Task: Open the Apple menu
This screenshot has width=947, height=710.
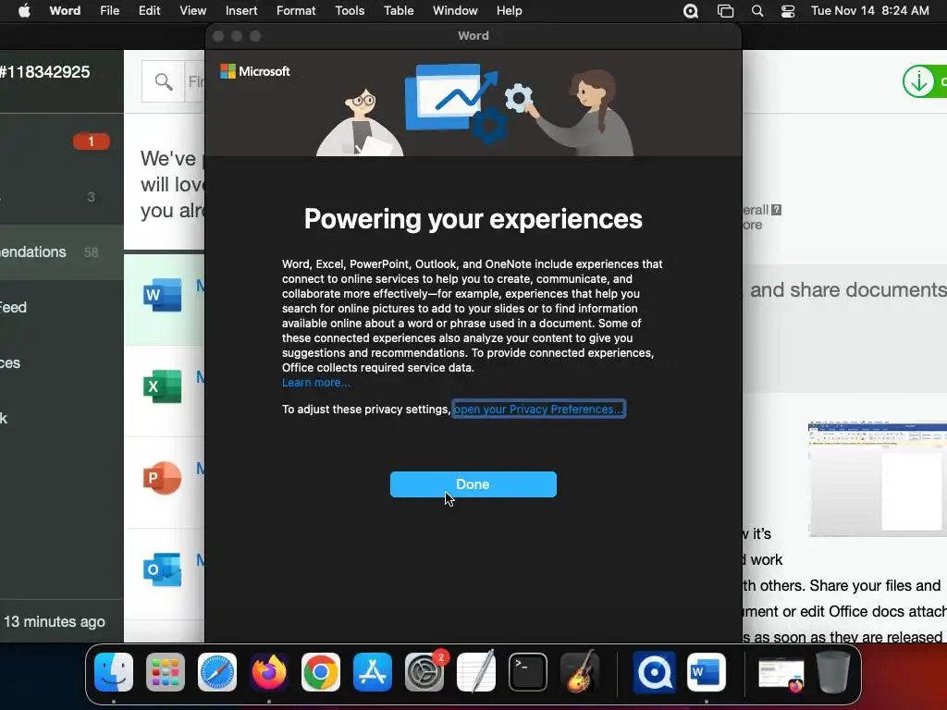Action: pos(24,11)
